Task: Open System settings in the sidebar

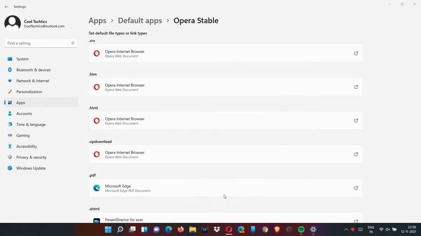Action: [41, 59]
